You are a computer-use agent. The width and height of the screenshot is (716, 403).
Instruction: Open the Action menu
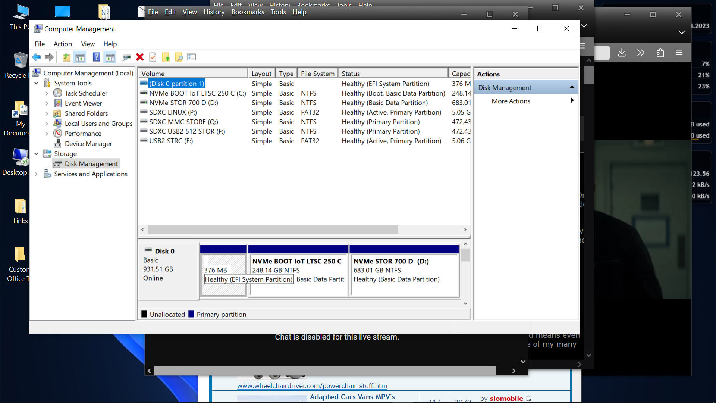tap(63, 44)
